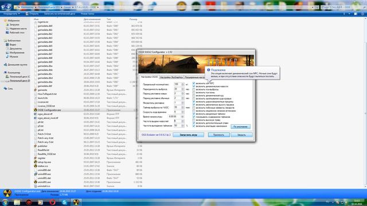The height and width of the screenshot is (206, 367).
Task: Enable 'включить высокую траву' checkbox
Action: [x=194, y=120]
